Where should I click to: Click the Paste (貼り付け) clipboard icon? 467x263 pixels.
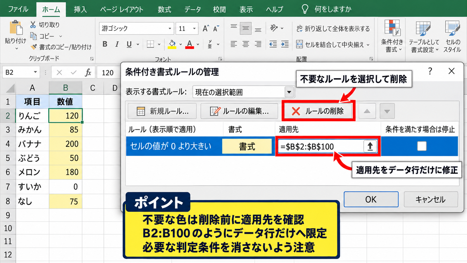coord(16,28)
